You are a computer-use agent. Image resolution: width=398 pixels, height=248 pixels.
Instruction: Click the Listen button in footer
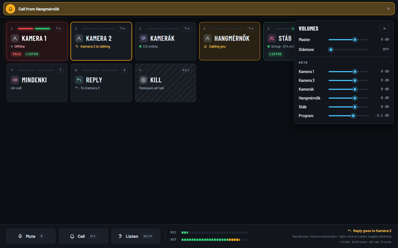coord(136,236)
